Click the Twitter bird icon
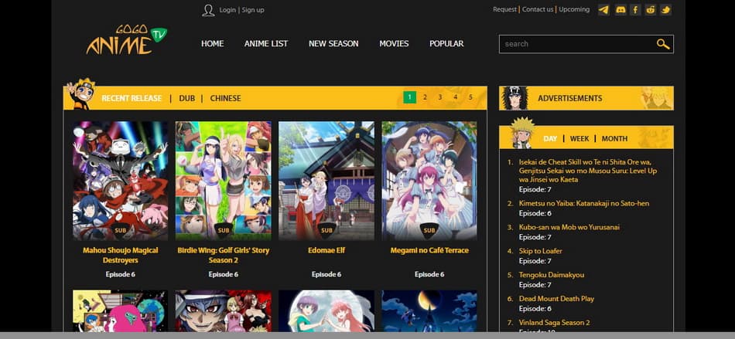 click(665, 10)
